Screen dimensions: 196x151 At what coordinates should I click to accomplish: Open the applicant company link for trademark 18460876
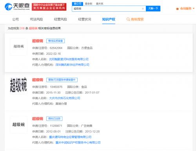[65, 98]
